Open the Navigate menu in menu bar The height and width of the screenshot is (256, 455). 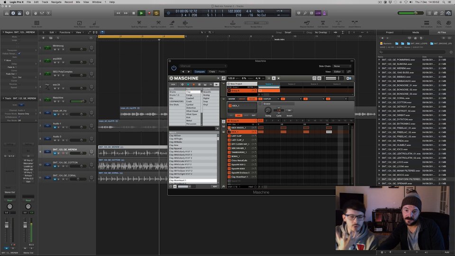tap(56, 2)
